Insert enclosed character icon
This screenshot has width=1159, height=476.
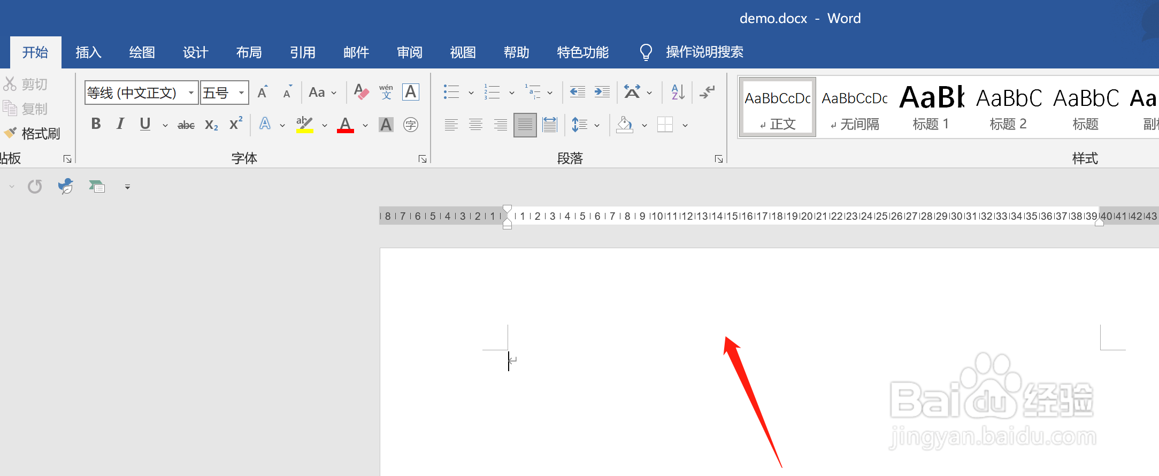tap(411, 125)
